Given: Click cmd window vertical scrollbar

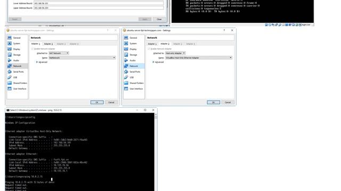Looking at the screenshot, I should click(156, 152).
